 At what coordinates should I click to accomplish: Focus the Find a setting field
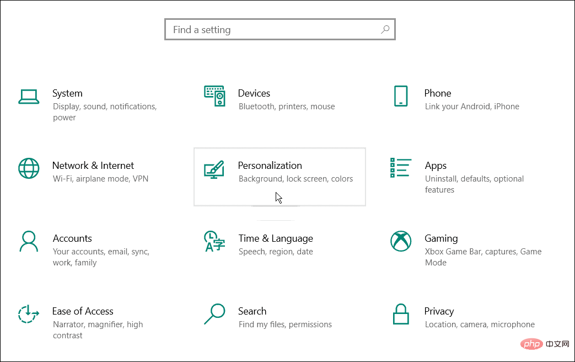coord(280,29)
